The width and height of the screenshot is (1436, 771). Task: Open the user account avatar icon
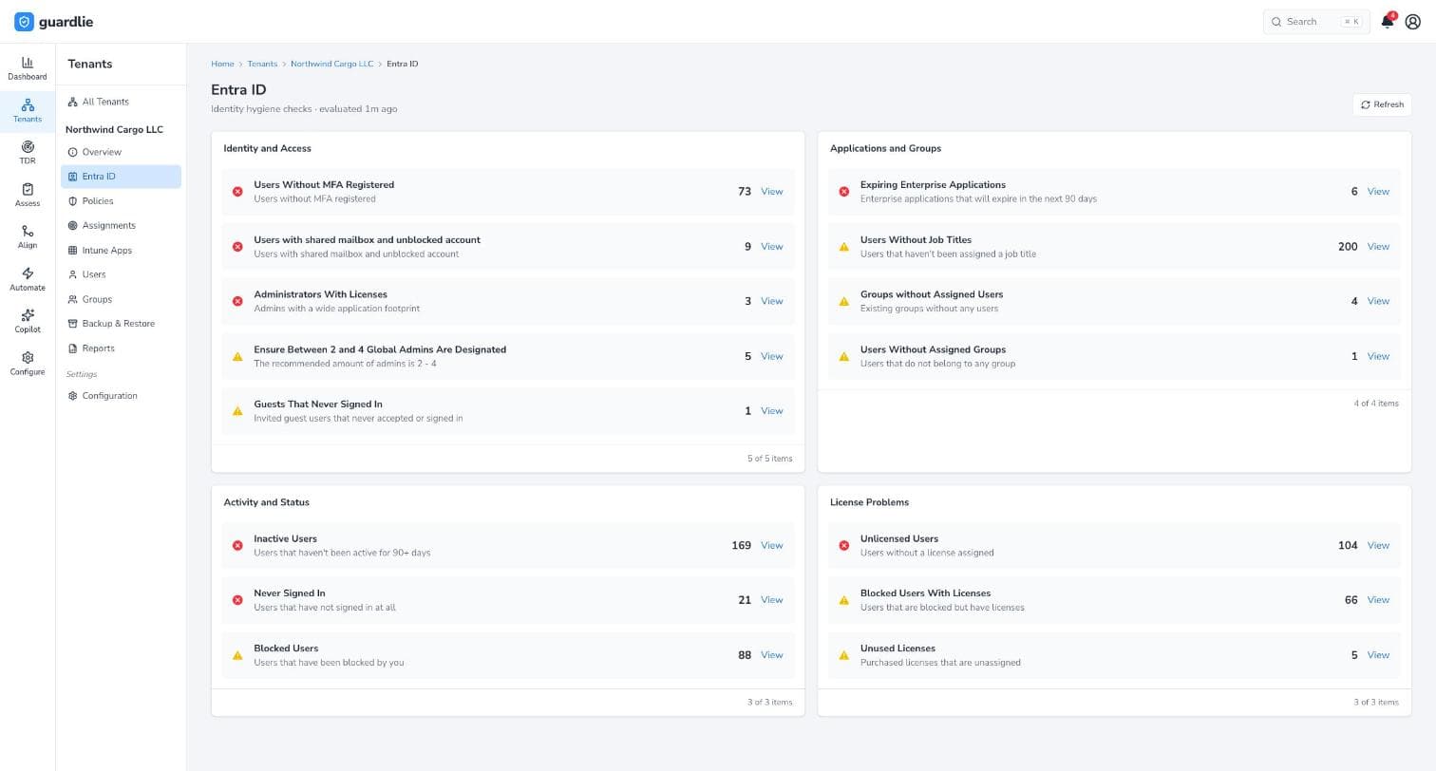1412,22
